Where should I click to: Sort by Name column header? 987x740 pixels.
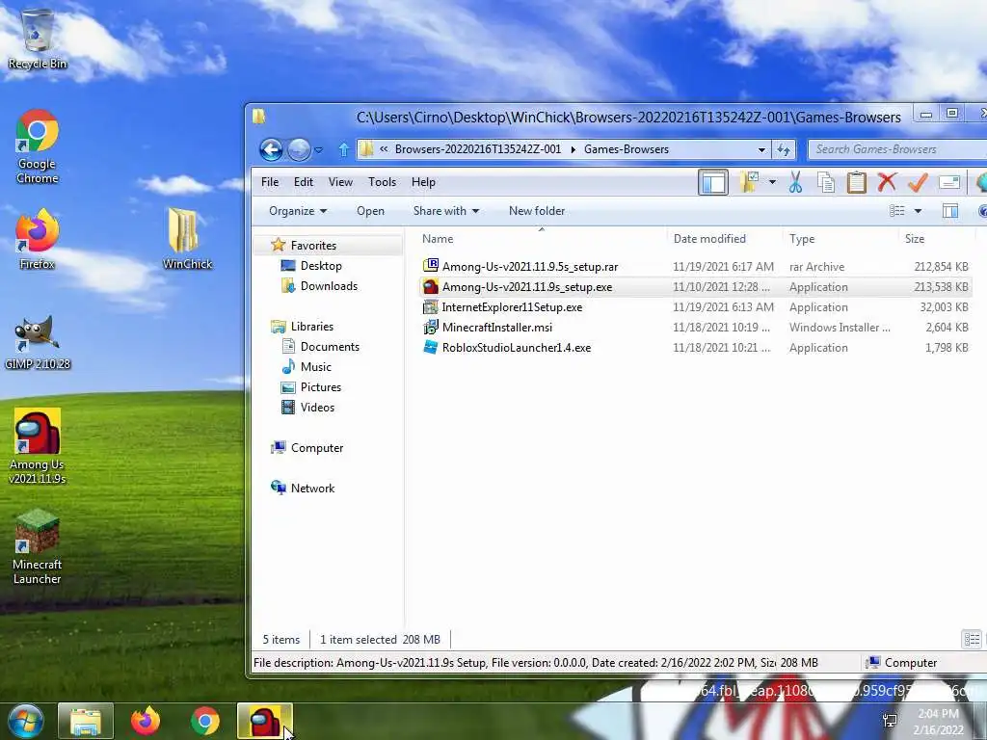click(542, 239)
